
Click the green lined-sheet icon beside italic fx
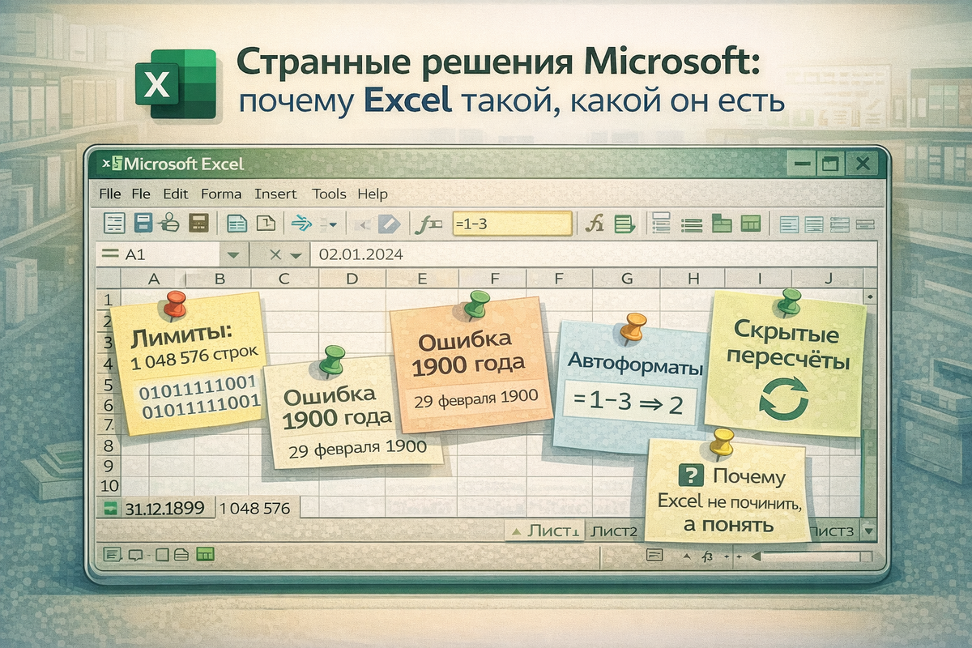pos(624,224)
